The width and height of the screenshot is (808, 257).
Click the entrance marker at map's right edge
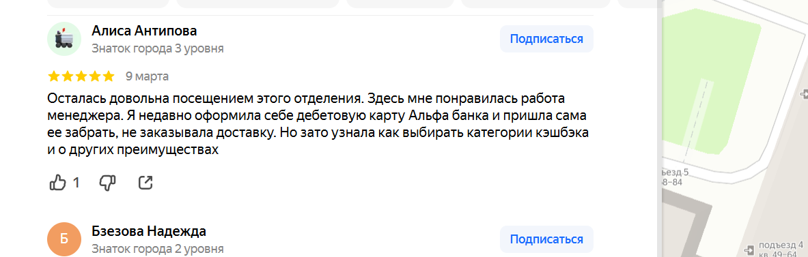805,94
